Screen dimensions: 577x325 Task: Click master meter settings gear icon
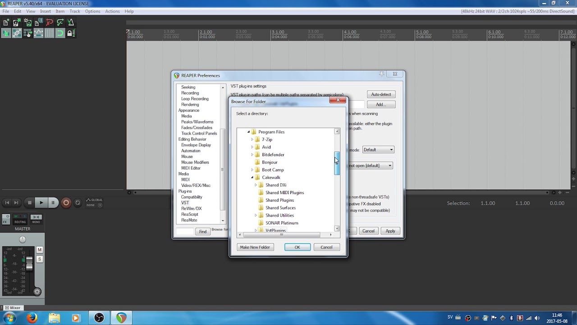point(37,292)
